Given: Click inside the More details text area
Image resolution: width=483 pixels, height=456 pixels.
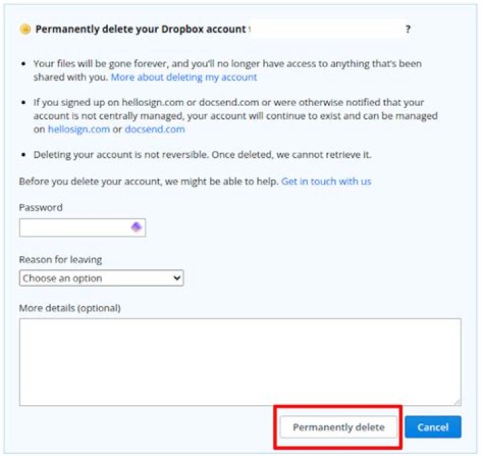Looking at the screenshot, I should (239, 361).
